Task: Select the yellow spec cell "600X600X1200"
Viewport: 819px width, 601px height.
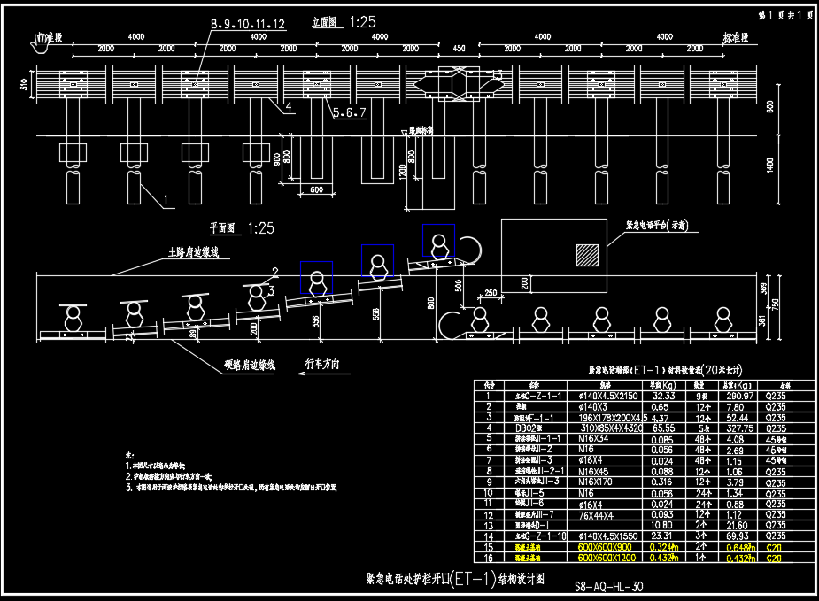Action: pos(607,559)
